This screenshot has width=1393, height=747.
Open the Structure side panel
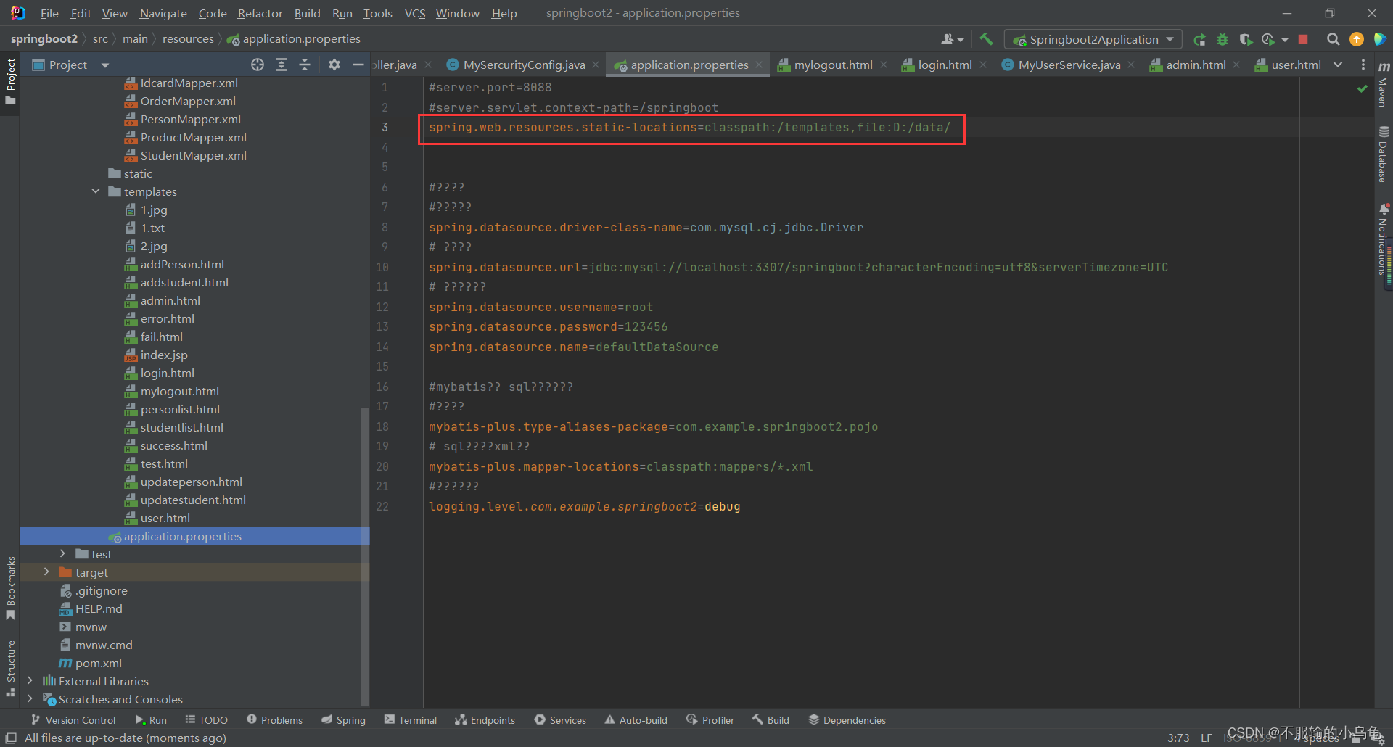(x=10, y=668)
